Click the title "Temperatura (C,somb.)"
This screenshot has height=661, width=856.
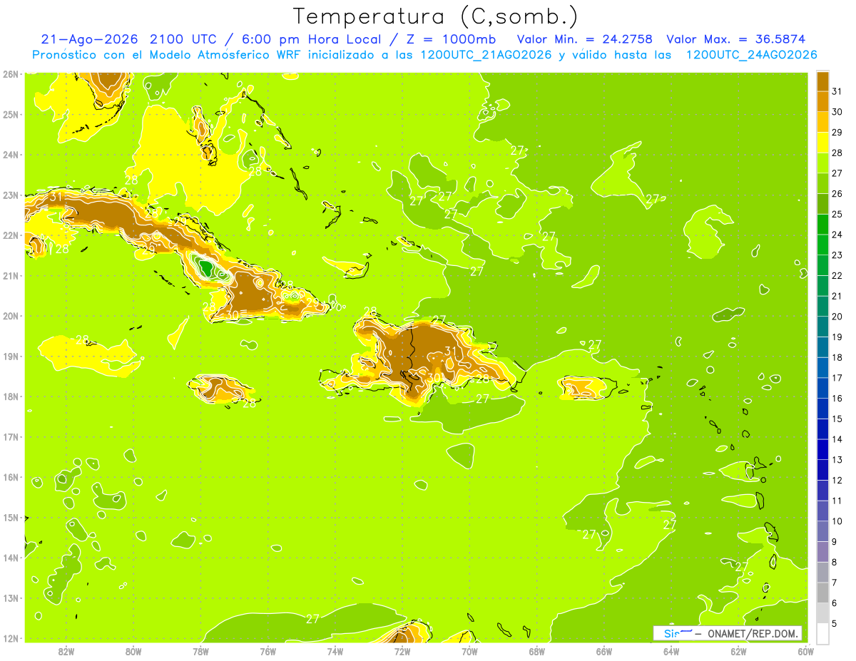(x=434, y=17)
